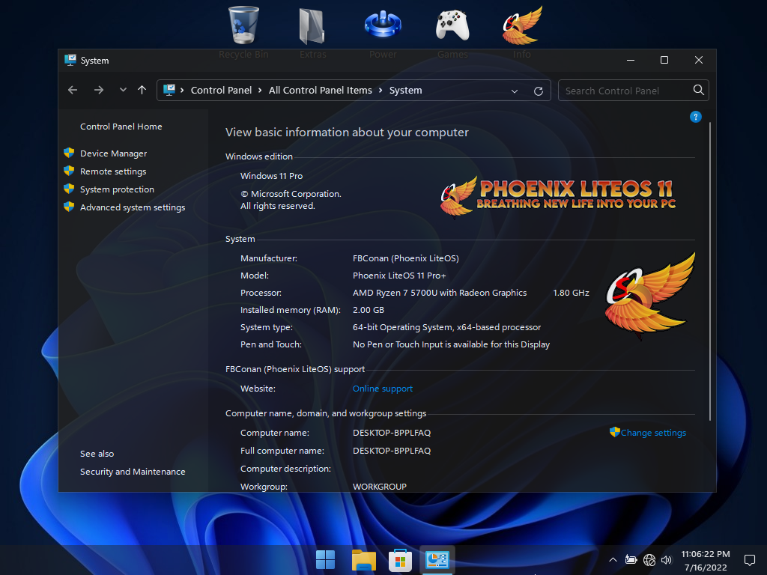Image resolution: width=767 pixels, height=575 pixels.
Task: Open the Games controller desktop icon
Action: [x=452, y=26]
